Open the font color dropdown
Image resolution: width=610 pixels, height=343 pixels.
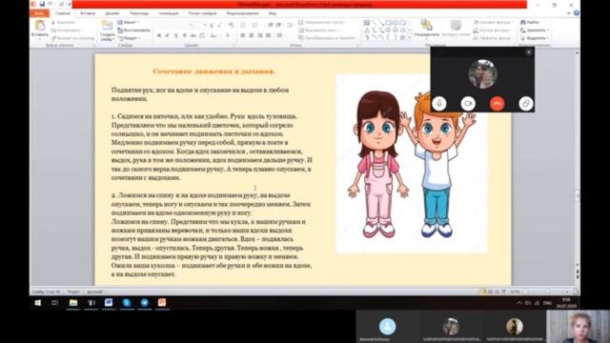pos(229,35)
